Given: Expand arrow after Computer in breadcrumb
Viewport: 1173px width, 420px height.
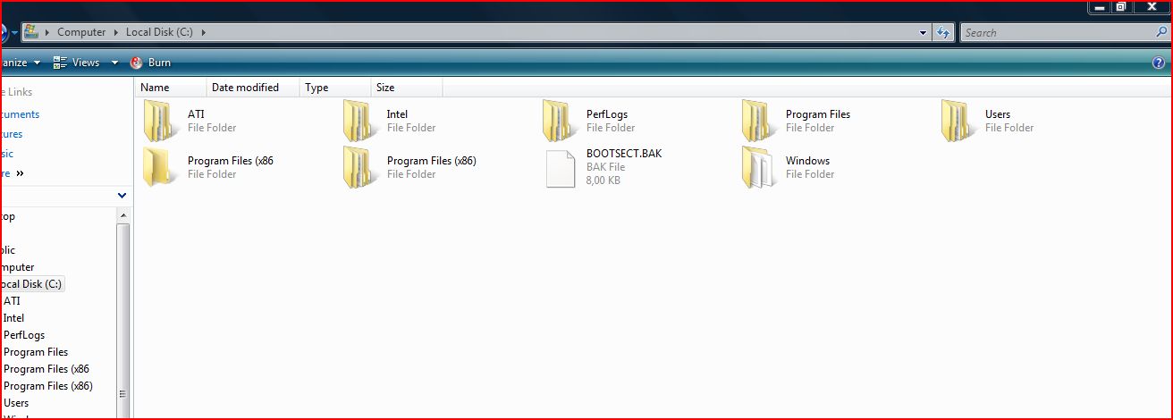Looking at the screenshot, I should pyautogui.click(x=115, y=32).
